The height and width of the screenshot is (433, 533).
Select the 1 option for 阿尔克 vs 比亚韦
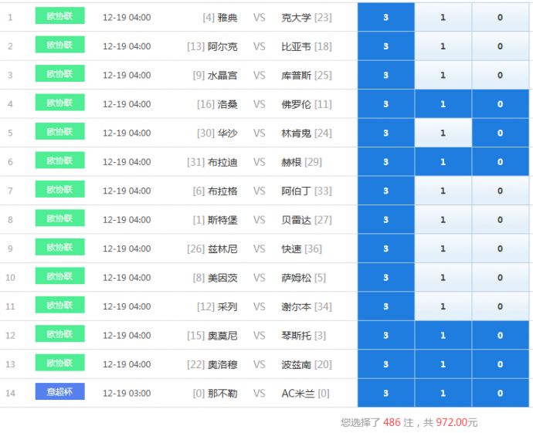(443, 46)
